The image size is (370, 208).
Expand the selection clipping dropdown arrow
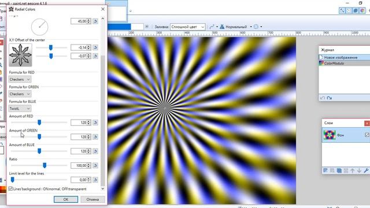click(x=261, y=27)
